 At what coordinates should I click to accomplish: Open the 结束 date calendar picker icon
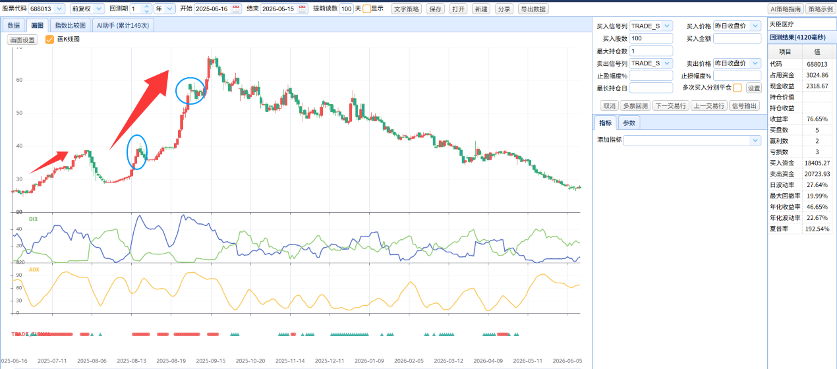click(x=303, y=9)
